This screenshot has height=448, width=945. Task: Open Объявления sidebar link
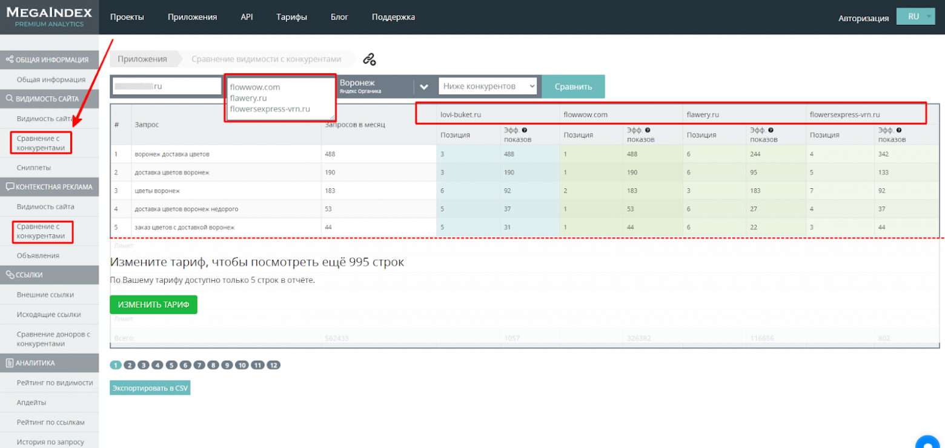38,255
